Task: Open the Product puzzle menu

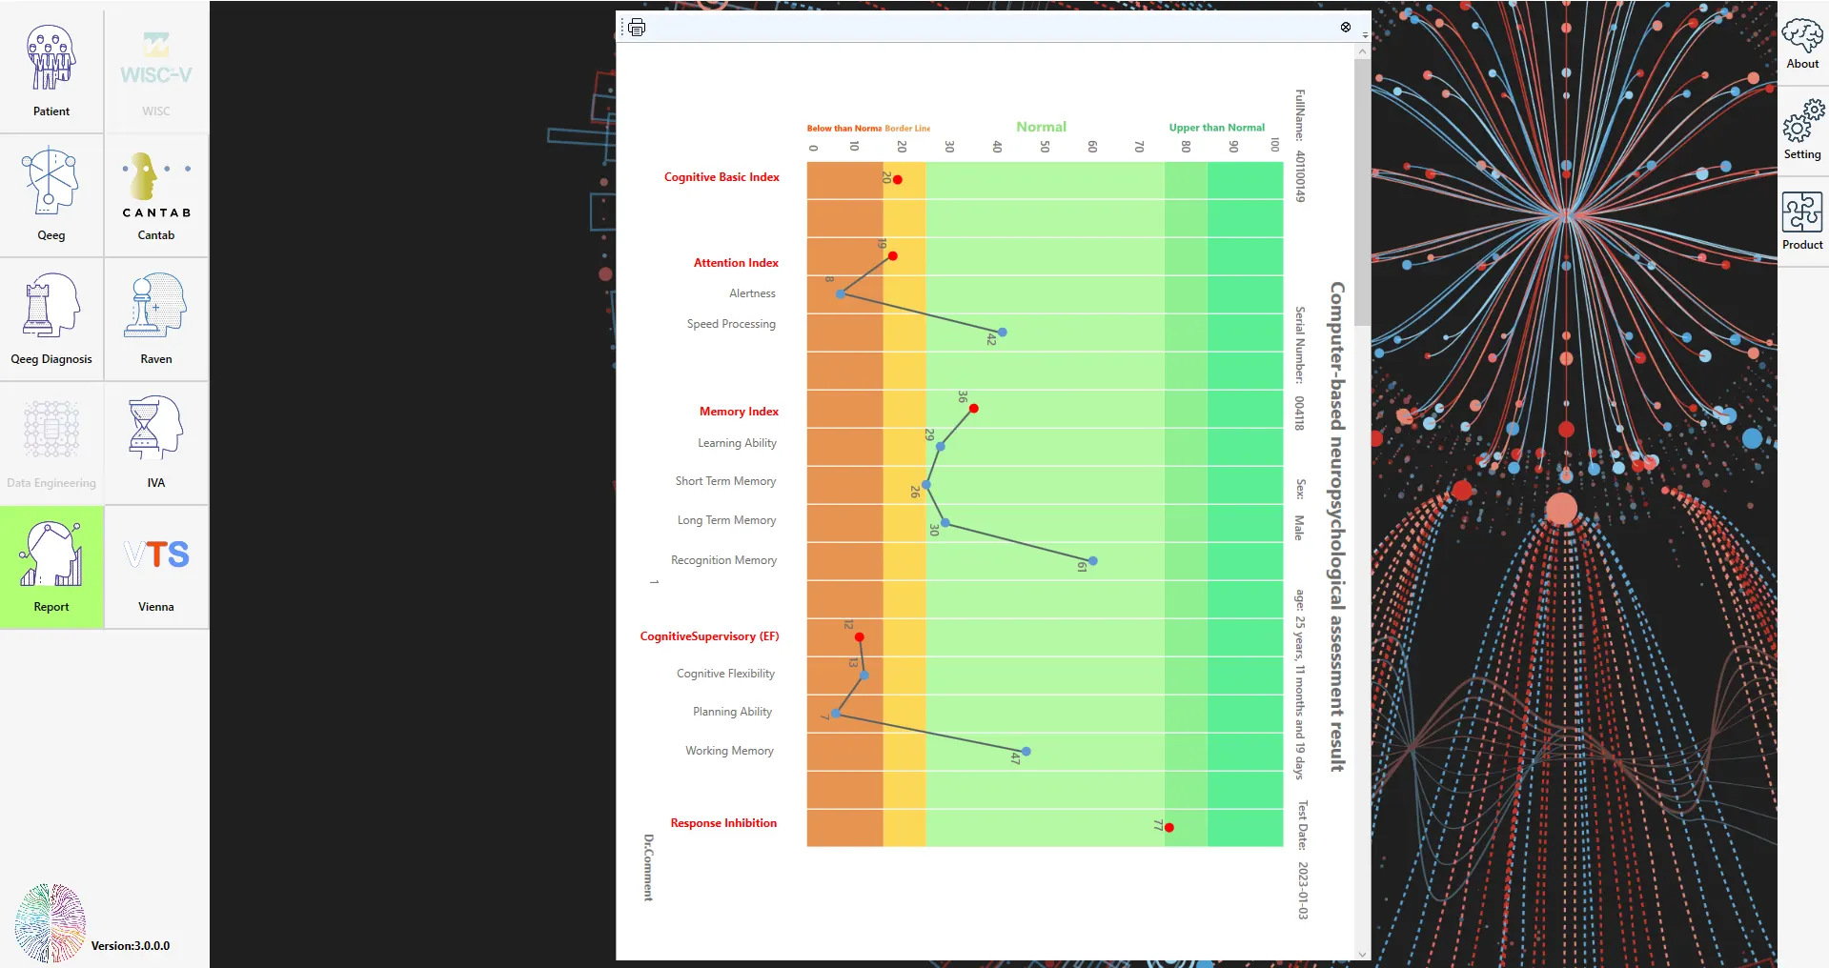Action: pyautogui.click(x=1802, y=221)
